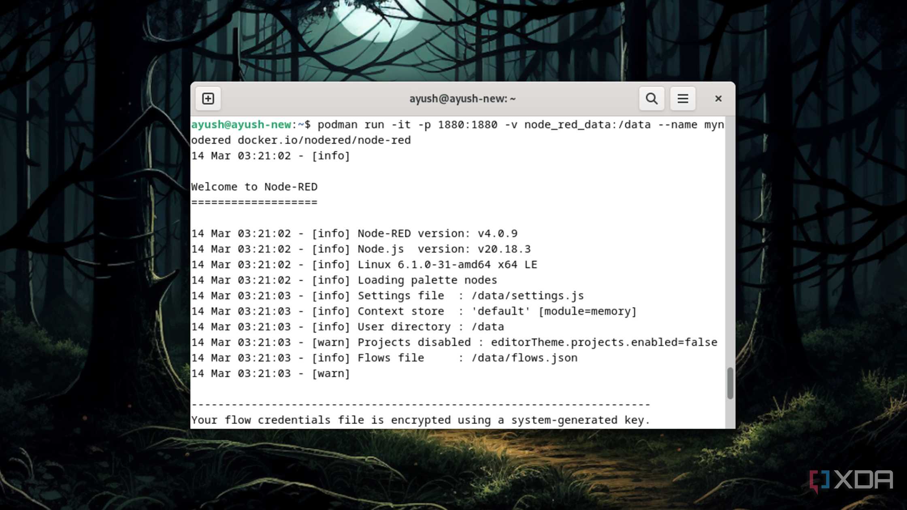The height and width of the screenshot is (510, 907).
Task: Click 'Your flow credentials file is encrypted' line
Action: (420, 420)
